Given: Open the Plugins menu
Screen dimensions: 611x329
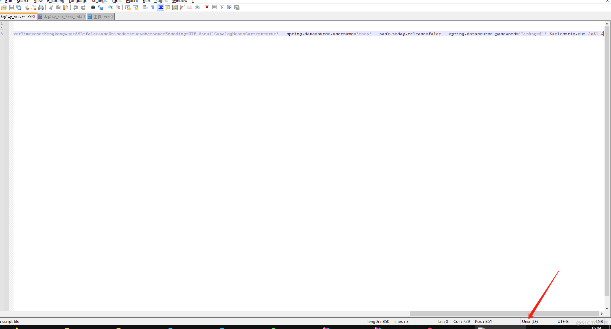Looking at the screenshot, I should tap(161, 1).
